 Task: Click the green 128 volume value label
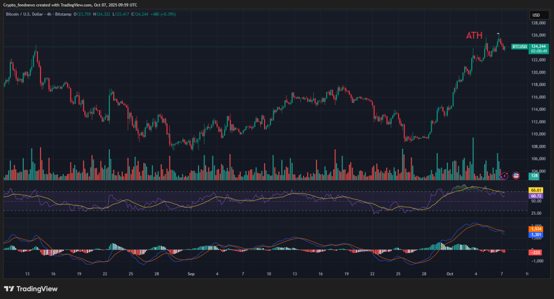point(535,176)
